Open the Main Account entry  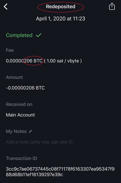[20, 115]
